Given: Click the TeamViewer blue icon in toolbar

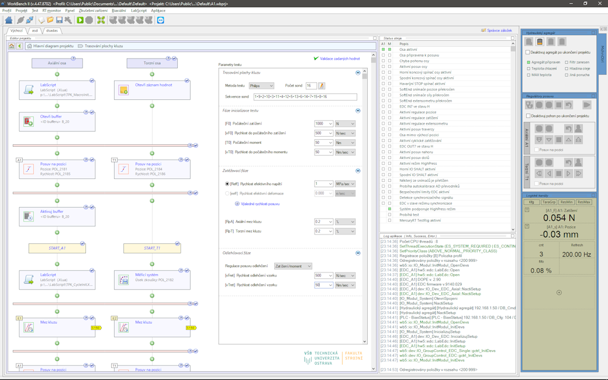Looking at the screenshot, I should click(x=161, y=20).
